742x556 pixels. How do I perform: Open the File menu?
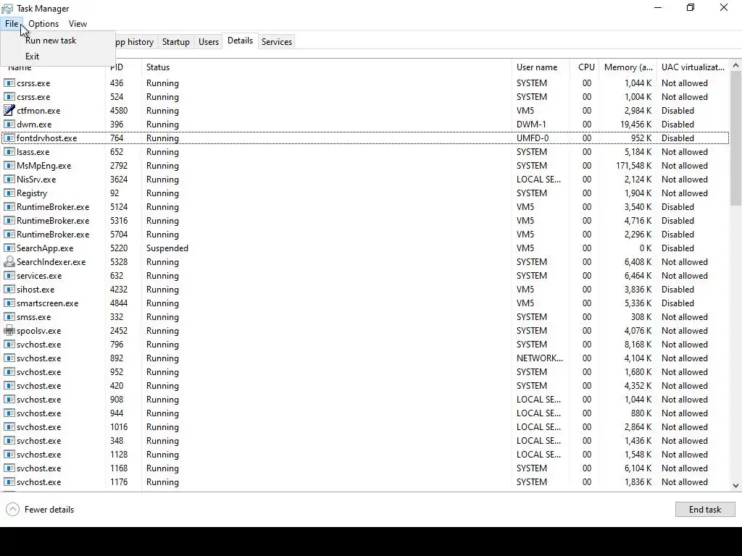[x=12, y=24]
